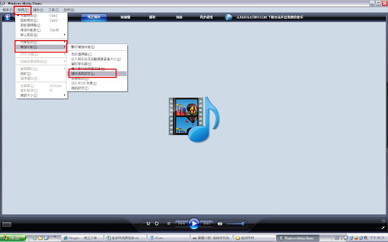Toggle shuffle in the playback controls

coord(148,224)
